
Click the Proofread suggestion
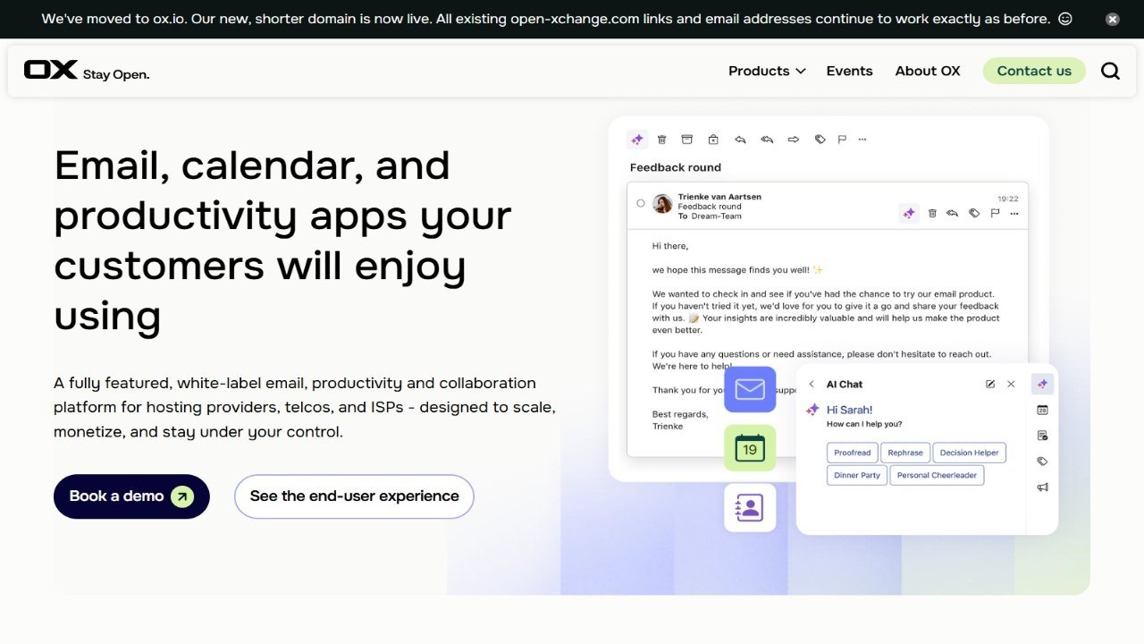pyautogui.click(x=853, y=453)
